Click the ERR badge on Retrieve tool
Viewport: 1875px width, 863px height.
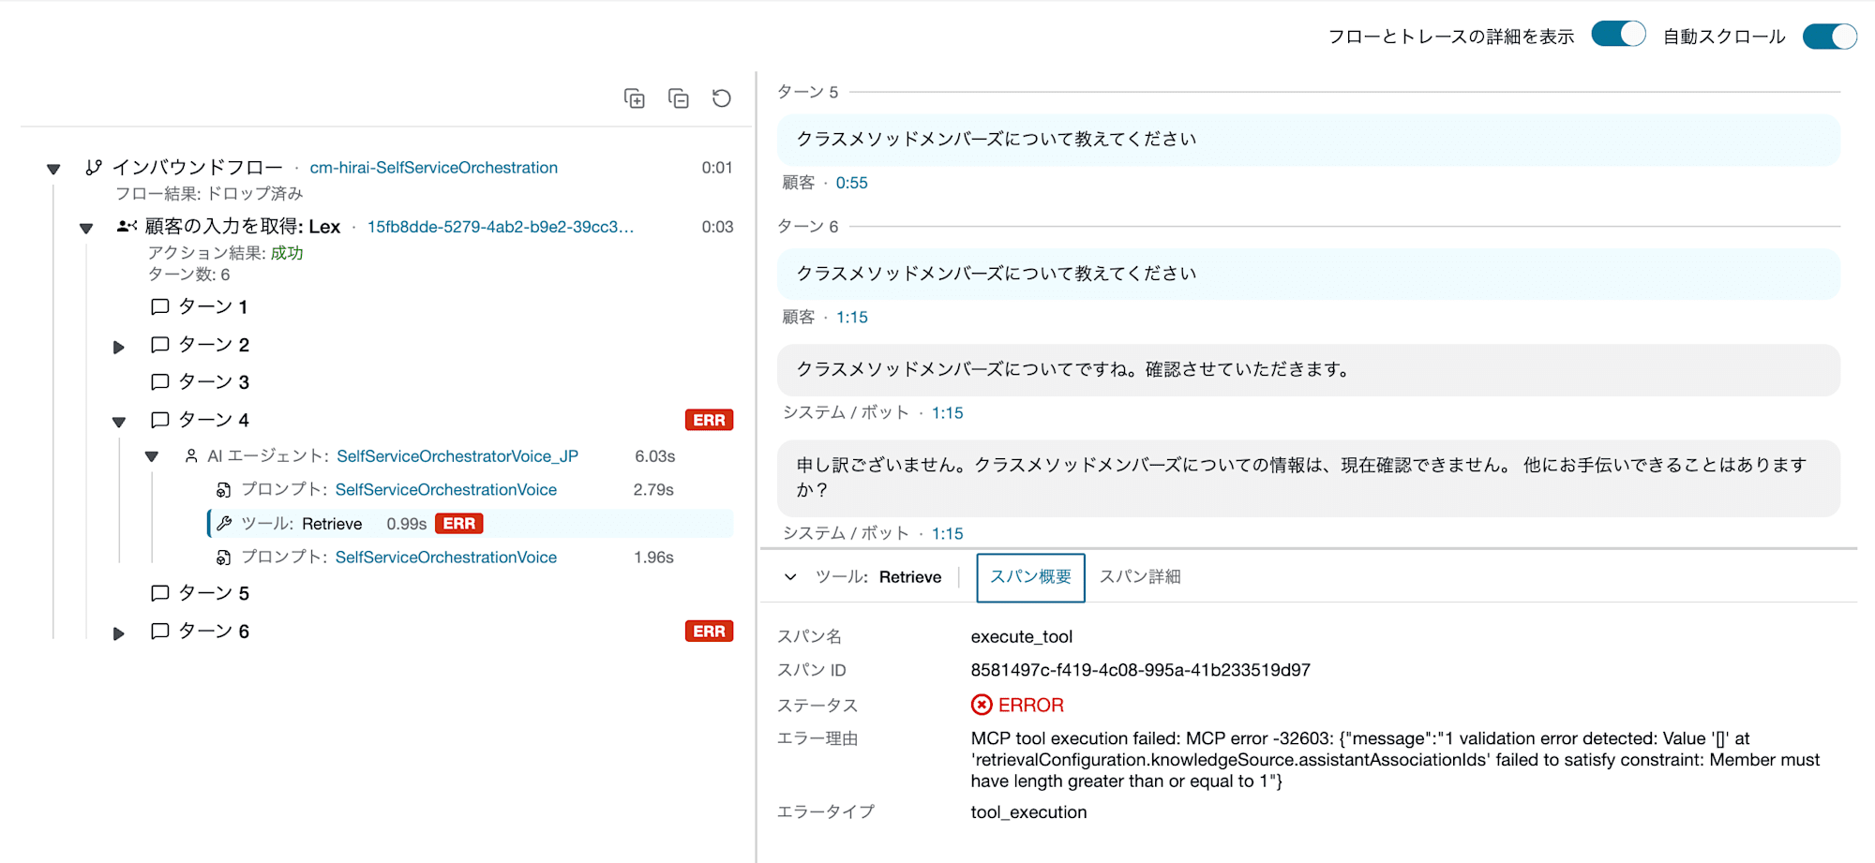click(459, 524)
